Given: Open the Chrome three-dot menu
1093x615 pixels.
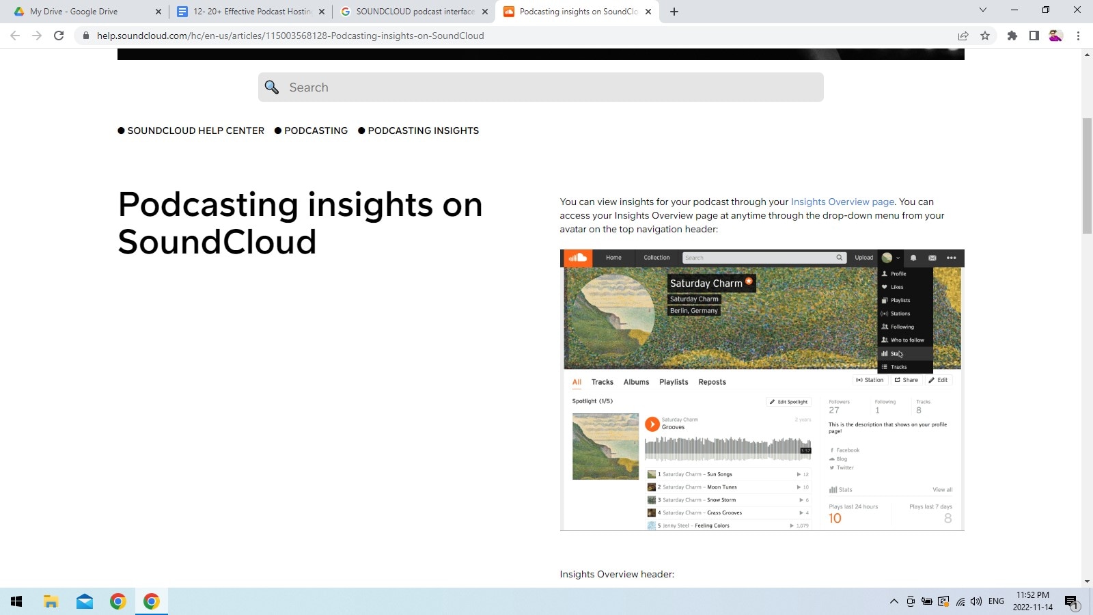Looking at the screenshot, I should (1078, 36).
